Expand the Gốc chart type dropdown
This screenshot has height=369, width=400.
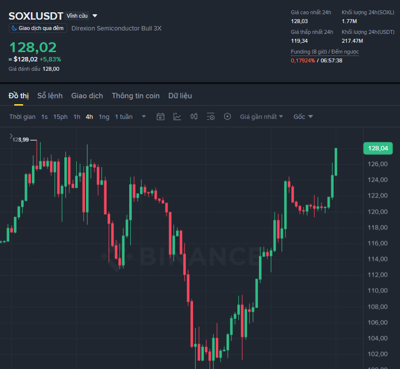coord(303,116)
